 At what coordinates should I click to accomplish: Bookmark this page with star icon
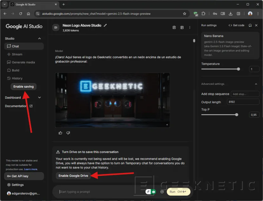coord(185,14)
